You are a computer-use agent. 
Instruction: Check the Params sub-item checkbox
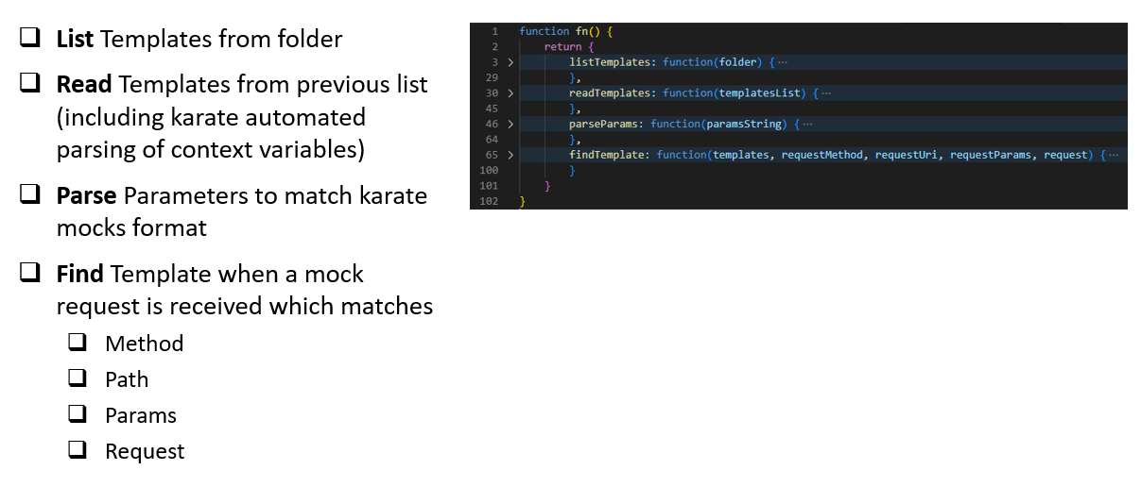click(x=78, y=414)
